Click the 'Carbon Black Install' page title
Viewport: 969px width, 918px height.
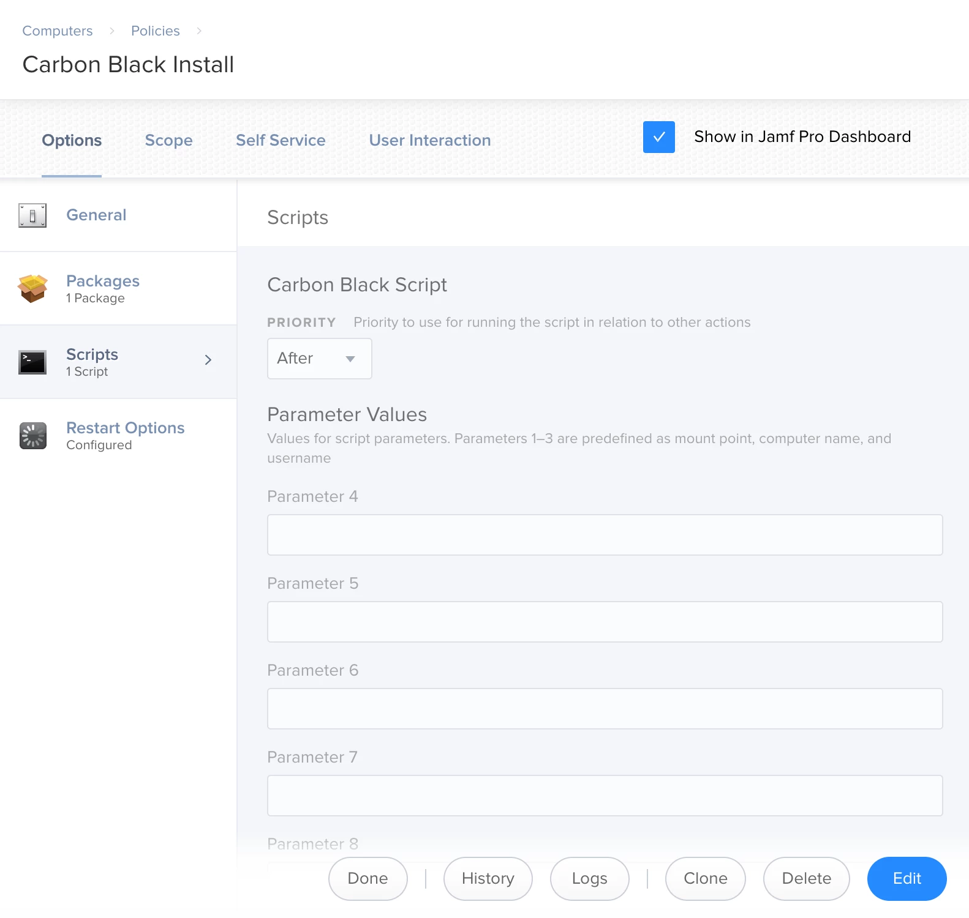point(128,64)
